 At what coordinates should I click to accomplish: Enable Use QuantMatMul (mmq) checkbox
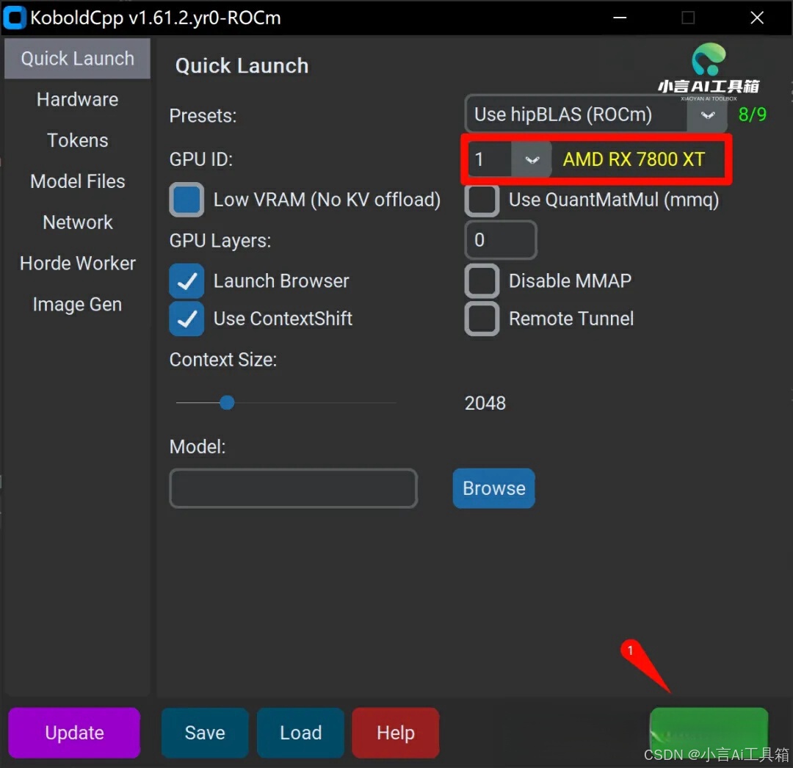pos(482,200)
